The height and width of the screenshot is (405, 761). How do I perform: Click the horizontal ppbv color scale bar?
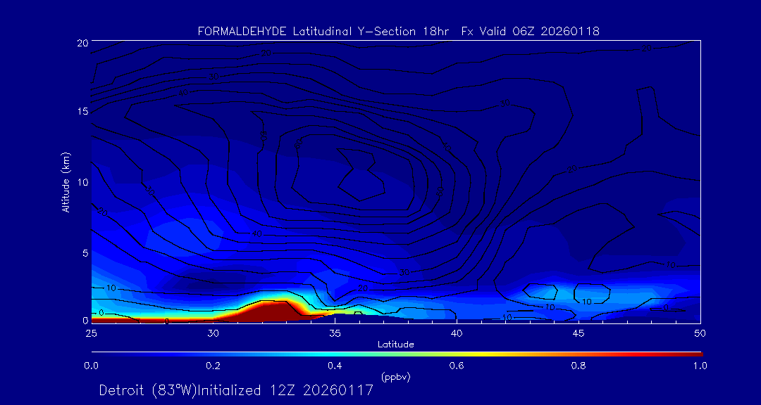pyautogui.click(x=397, y=354)
